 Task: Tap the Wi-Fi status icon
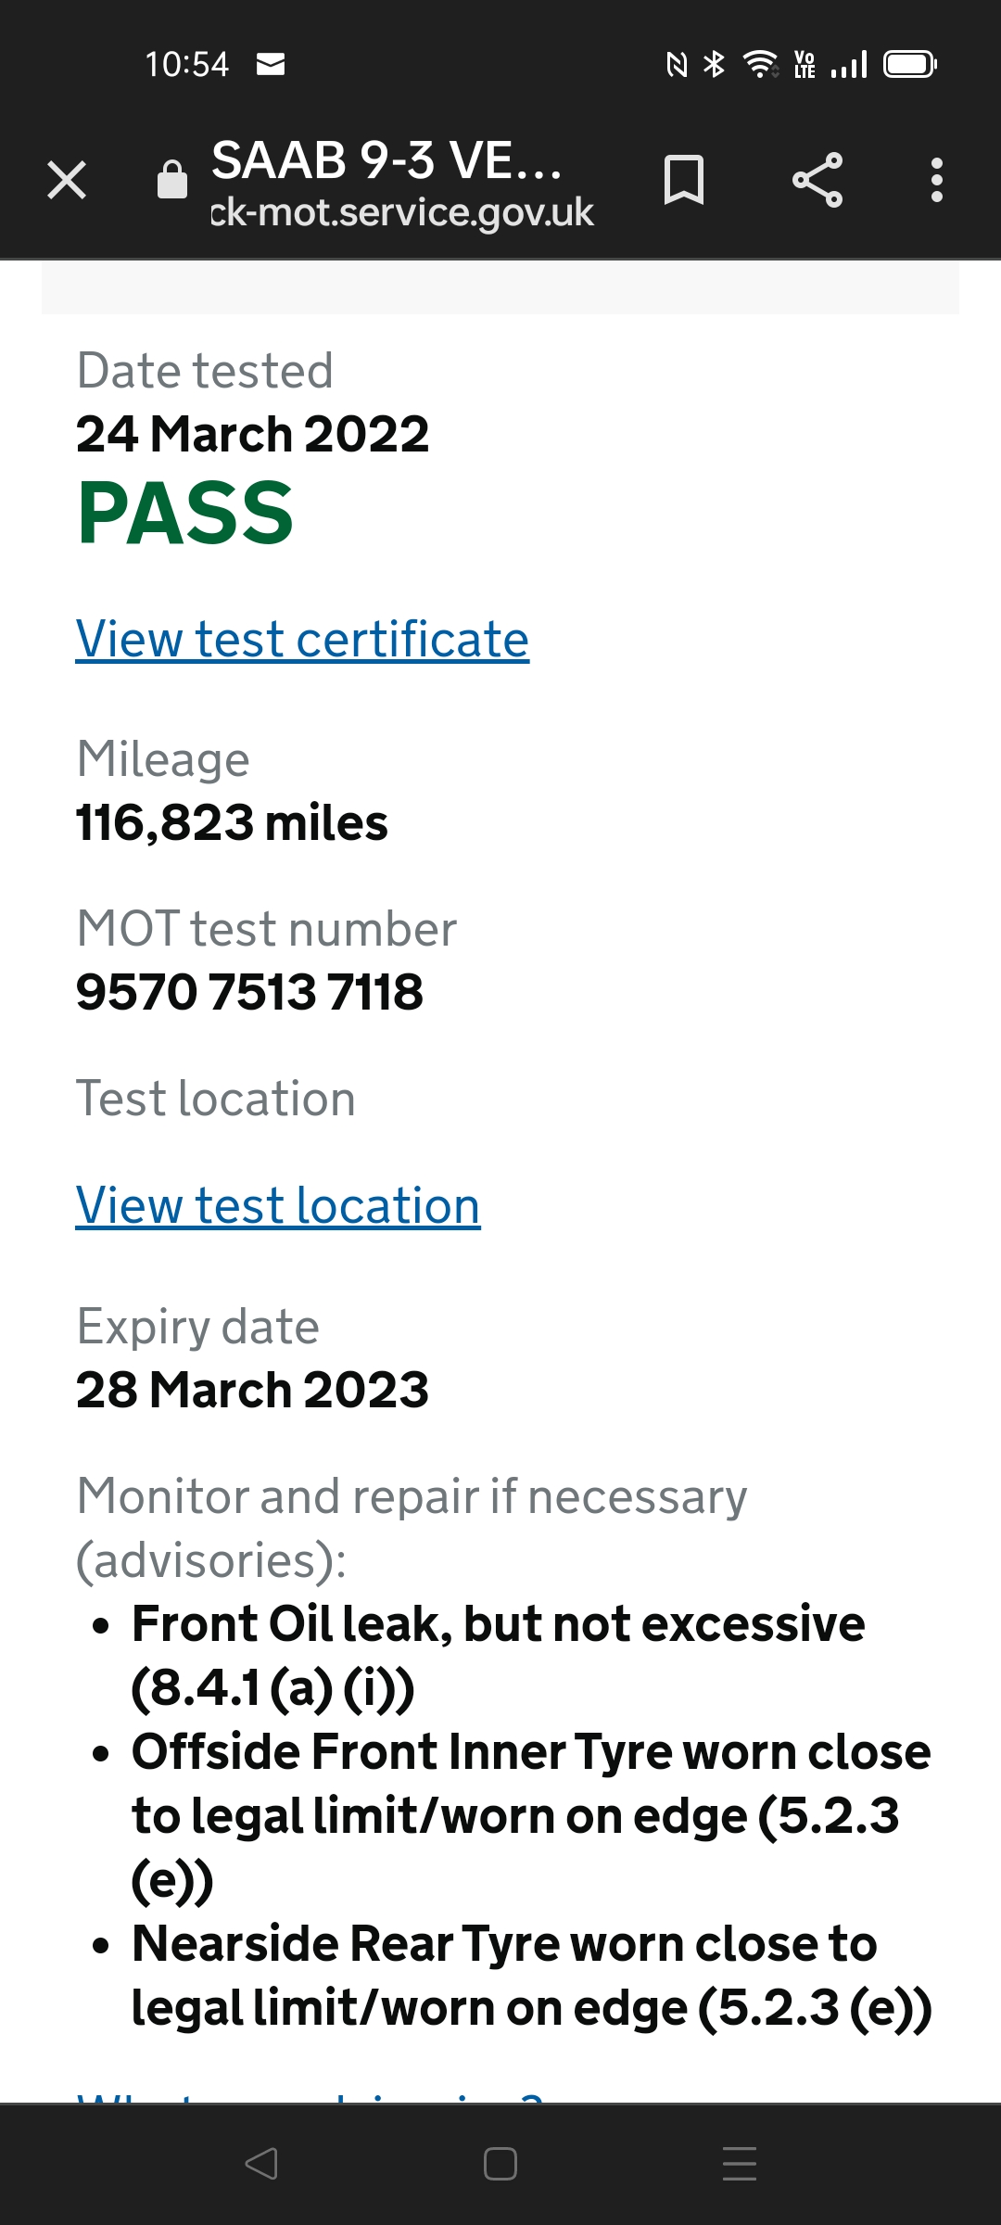coord(760,64)
